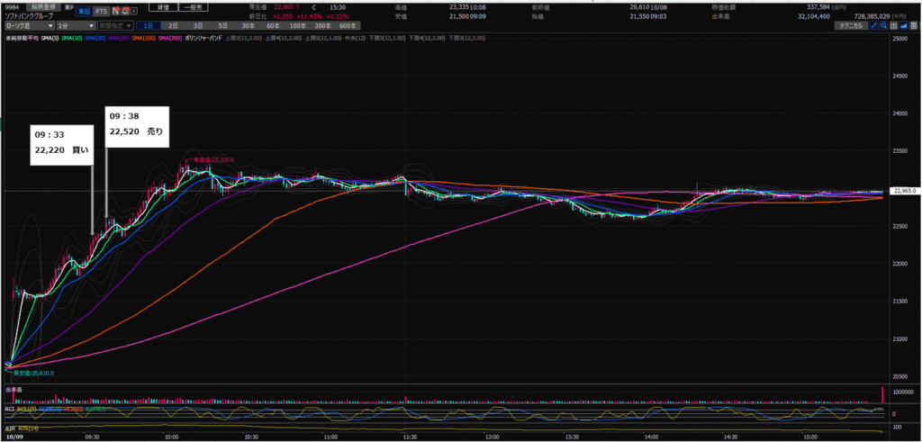The width and height of the screenshot is (922, 442).
Task: Click the テクニカル button
Action: (850, 26)
